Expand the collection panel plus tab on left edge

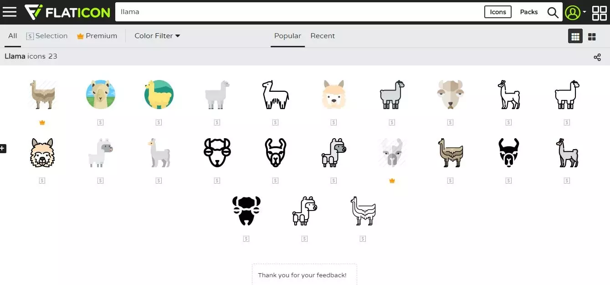3,148
